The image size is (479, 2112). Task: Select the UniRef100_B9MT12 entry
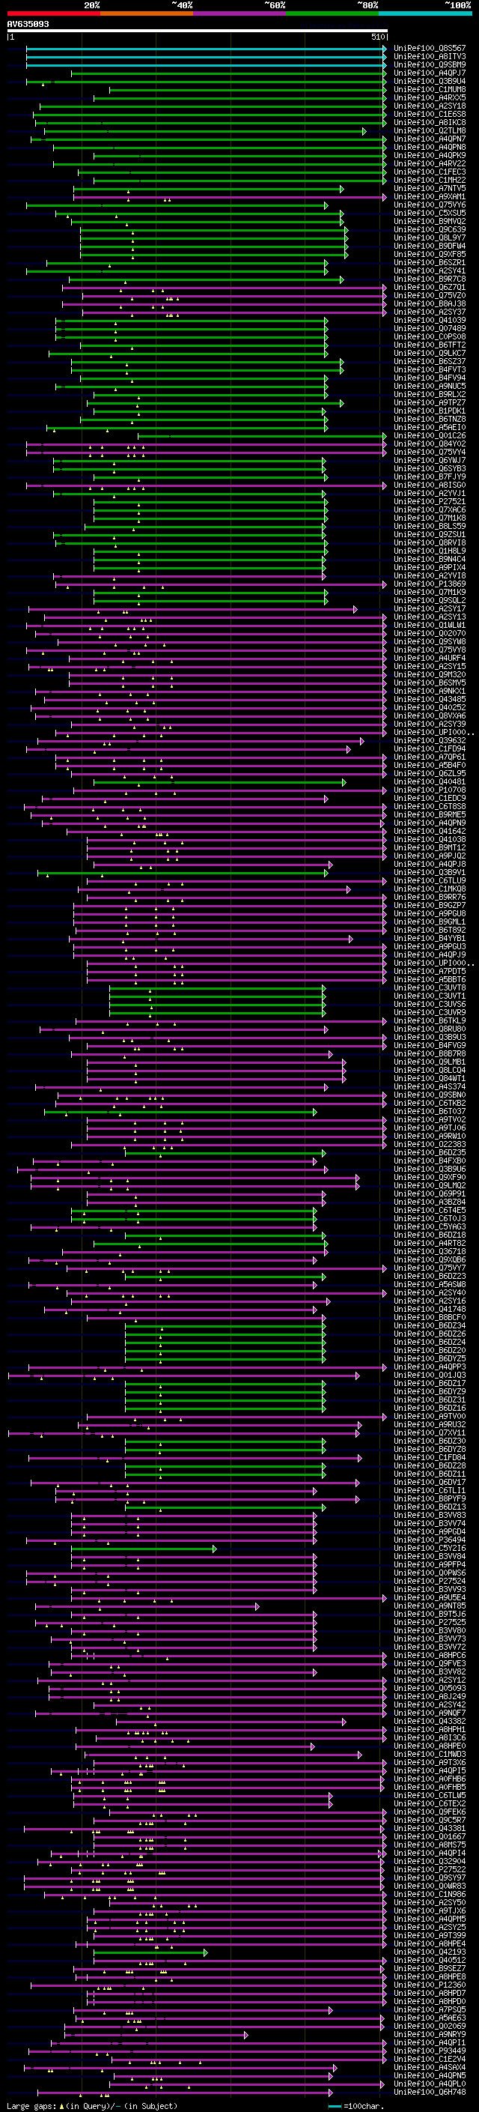coord(430,847)
